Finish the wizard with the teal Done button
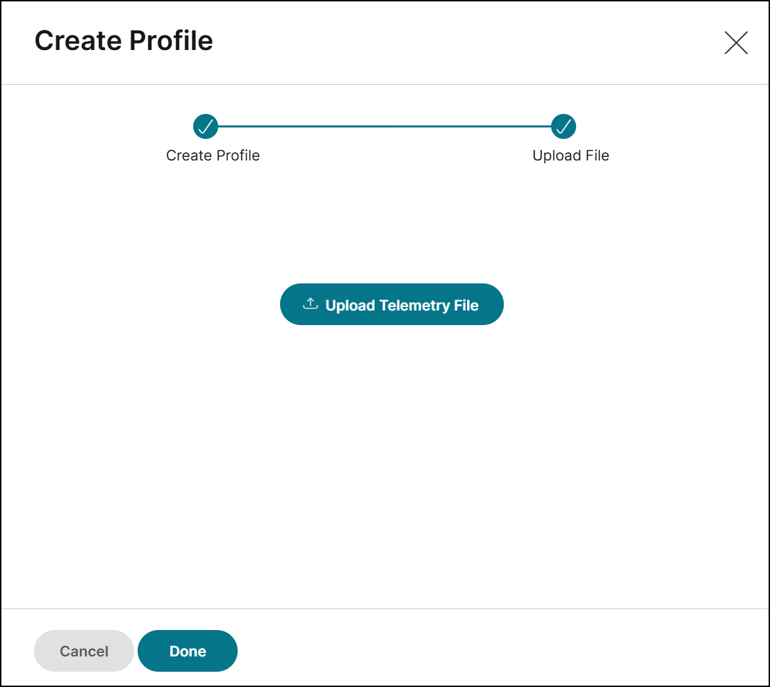This screenshot has width=770, height=687. (188, 651)
